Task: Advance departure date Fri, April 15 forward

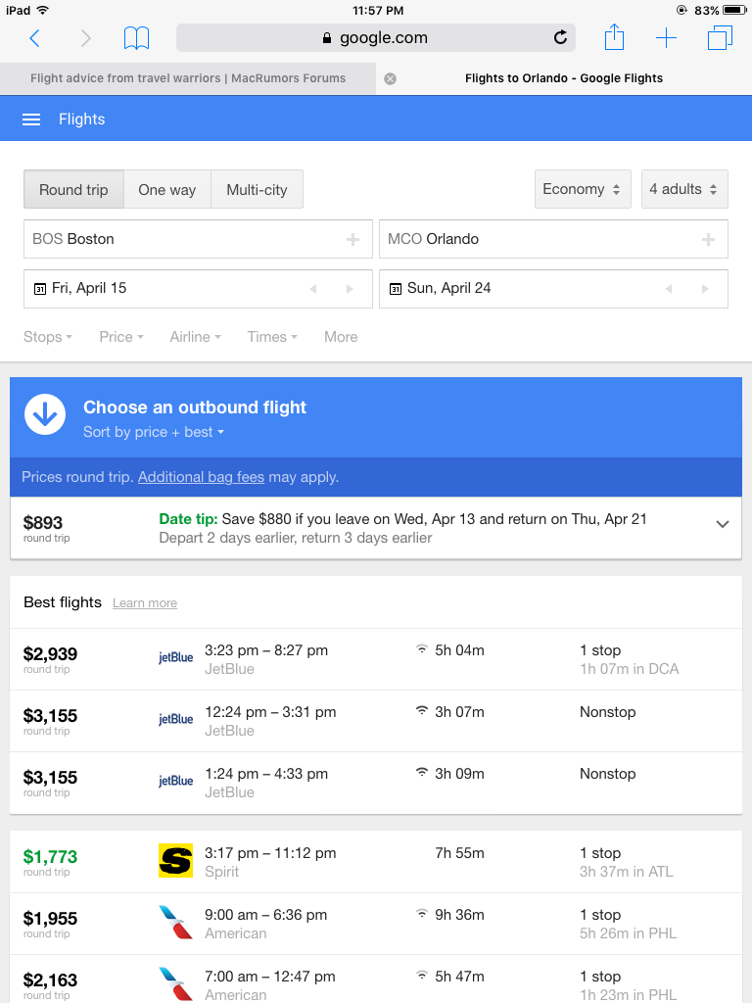Action: point(350,289)
